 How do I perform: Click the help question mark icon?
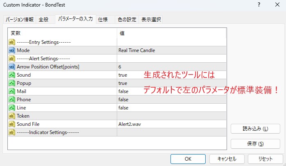[x=259, y=5]
